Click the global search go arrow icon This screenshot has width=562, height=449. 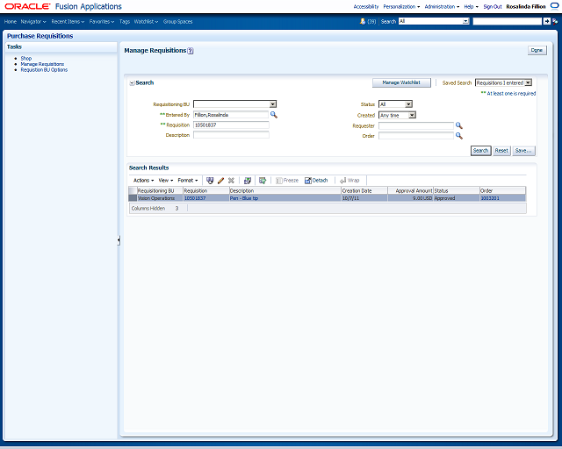(x=547, y=21)
